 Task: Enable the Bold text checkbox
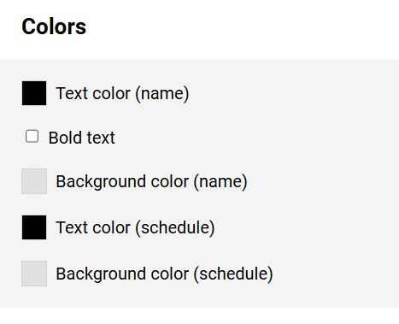[x=32, y=136]
